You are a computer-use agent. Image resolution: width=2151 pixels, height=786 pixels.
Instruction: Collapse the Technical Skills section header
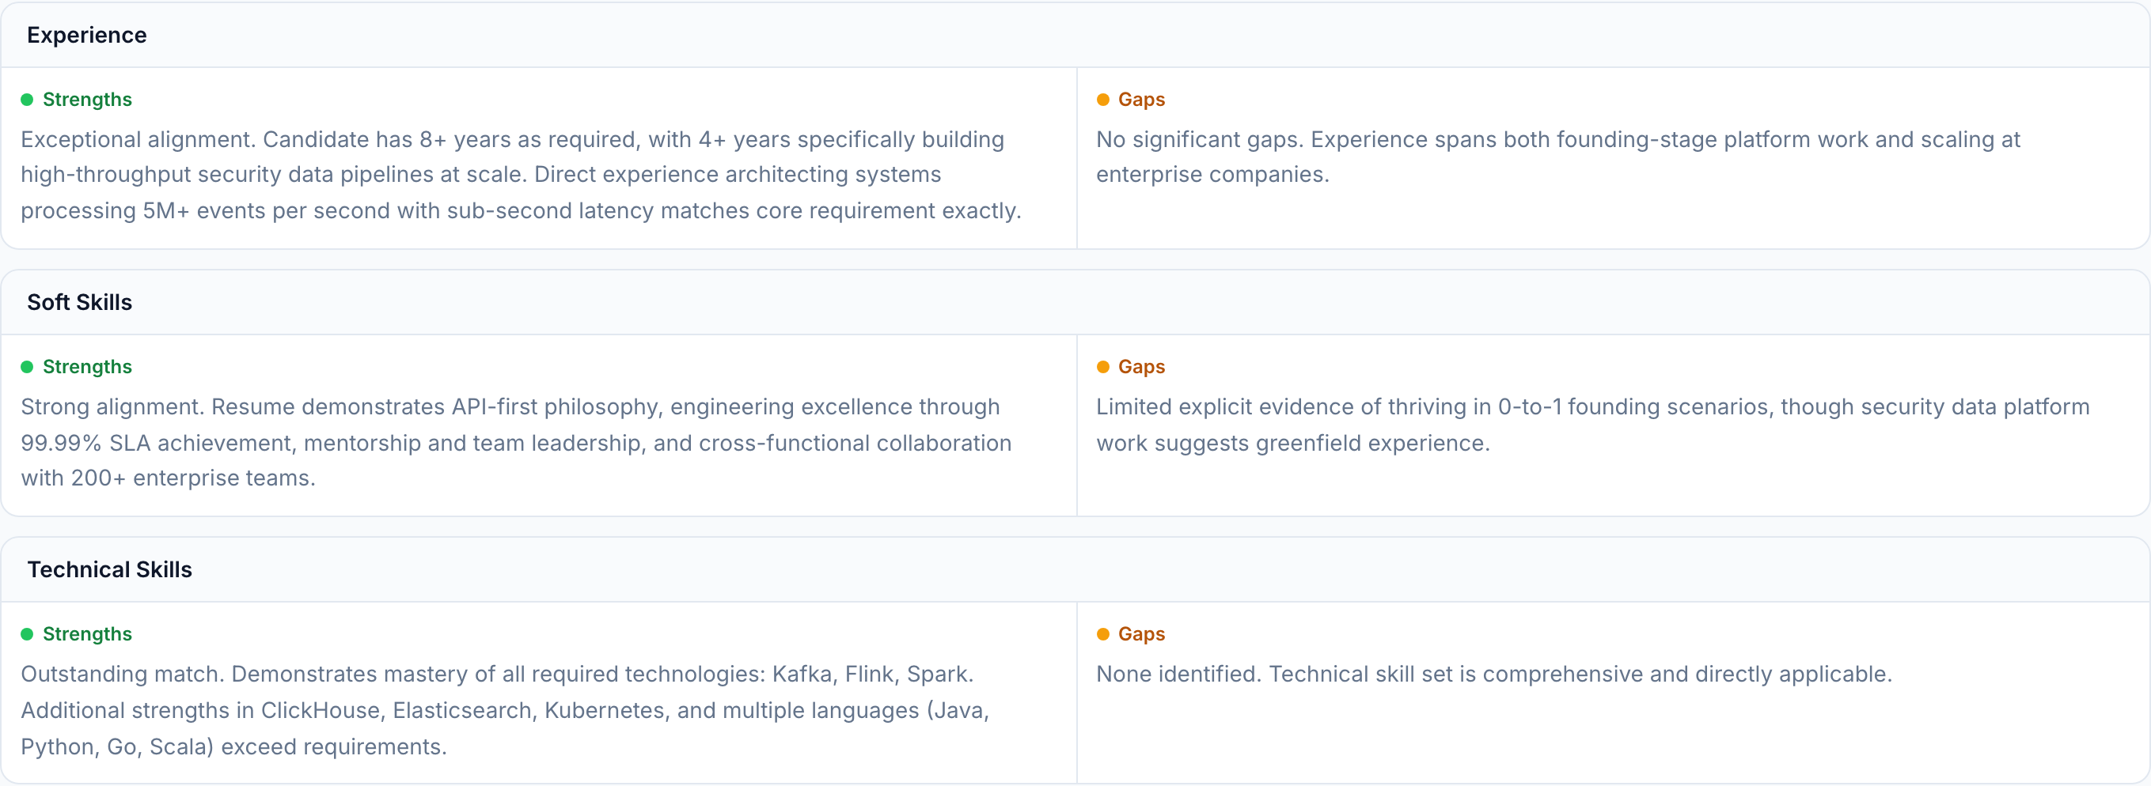(109, 569)
